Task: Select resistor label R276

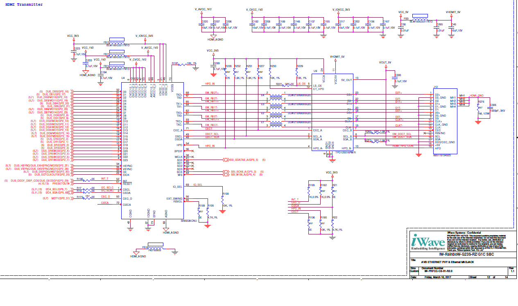Action: pyautogui.click(x=482, y=101)
